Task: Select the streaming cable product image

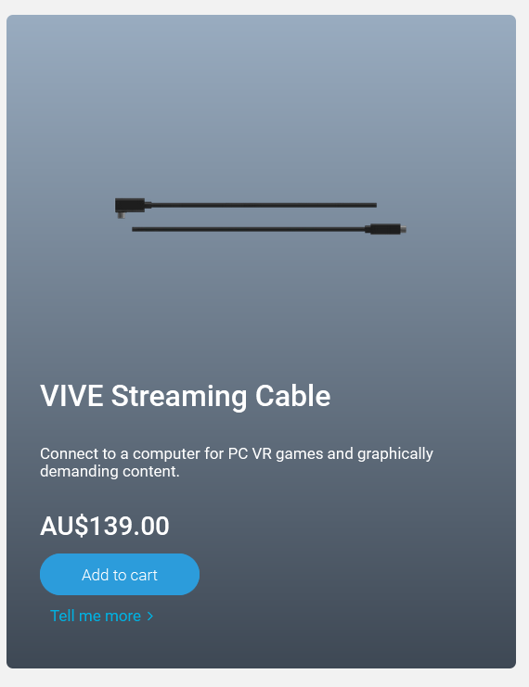Action: click(261, 216)
